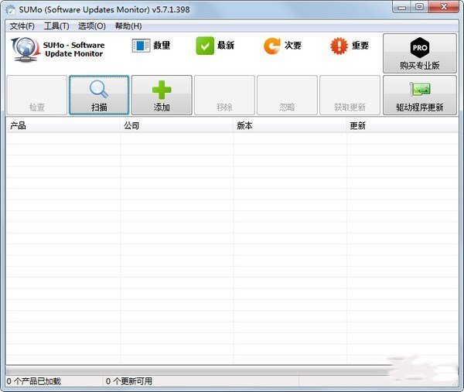Close the SUMo window
The width and height of the screenshot is (464, 392).
coord(443,7)
